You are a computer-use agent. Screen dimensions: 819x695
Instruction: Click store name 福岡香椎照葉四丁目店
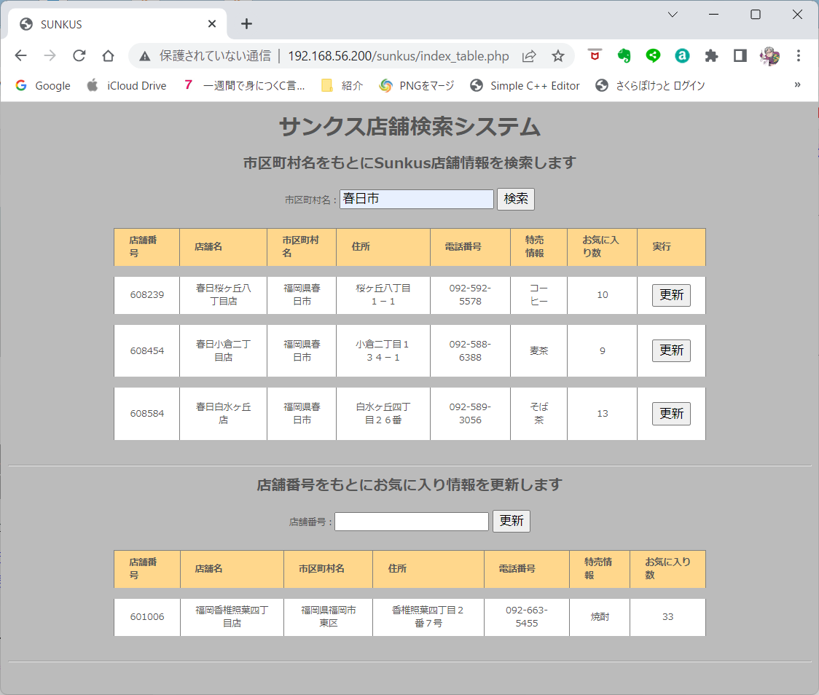[x=232, y=616]
